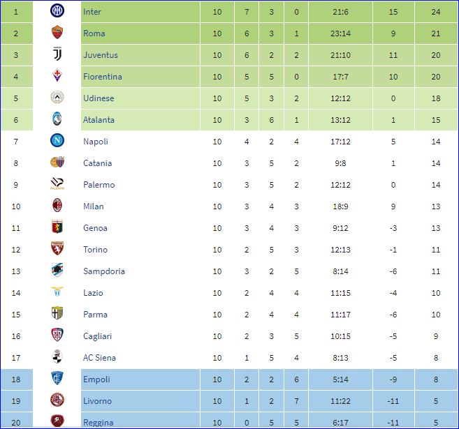Click the Lazio eagle logo
Viewport: 459px width, 429px height.
57,292
